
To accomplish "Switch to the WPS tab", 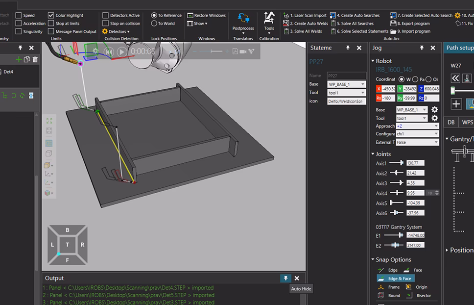I will point(467,122).
